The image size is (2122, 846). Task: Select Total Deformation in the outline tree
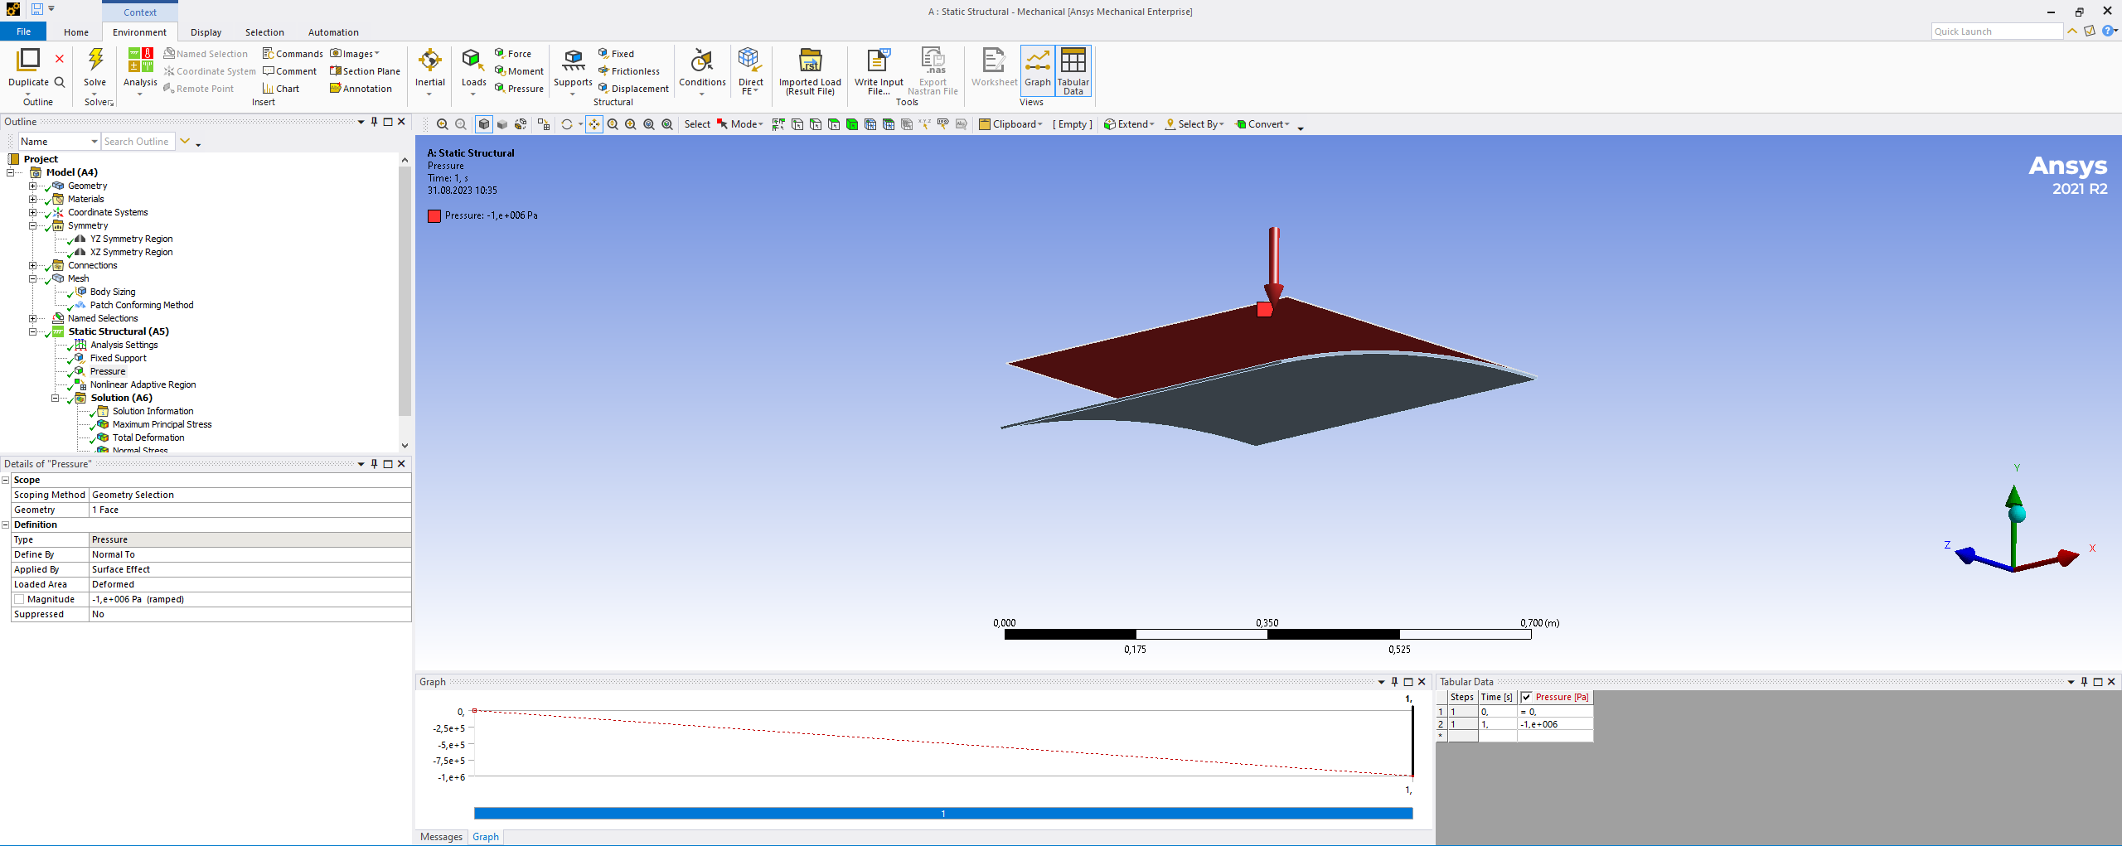(148, 438)
